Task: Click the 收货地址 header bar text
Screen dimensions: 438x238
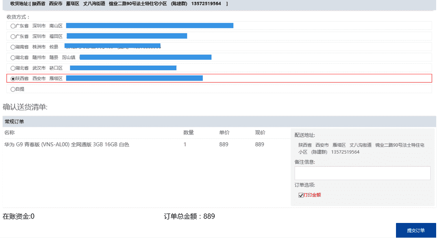Action: pos(119,4)
